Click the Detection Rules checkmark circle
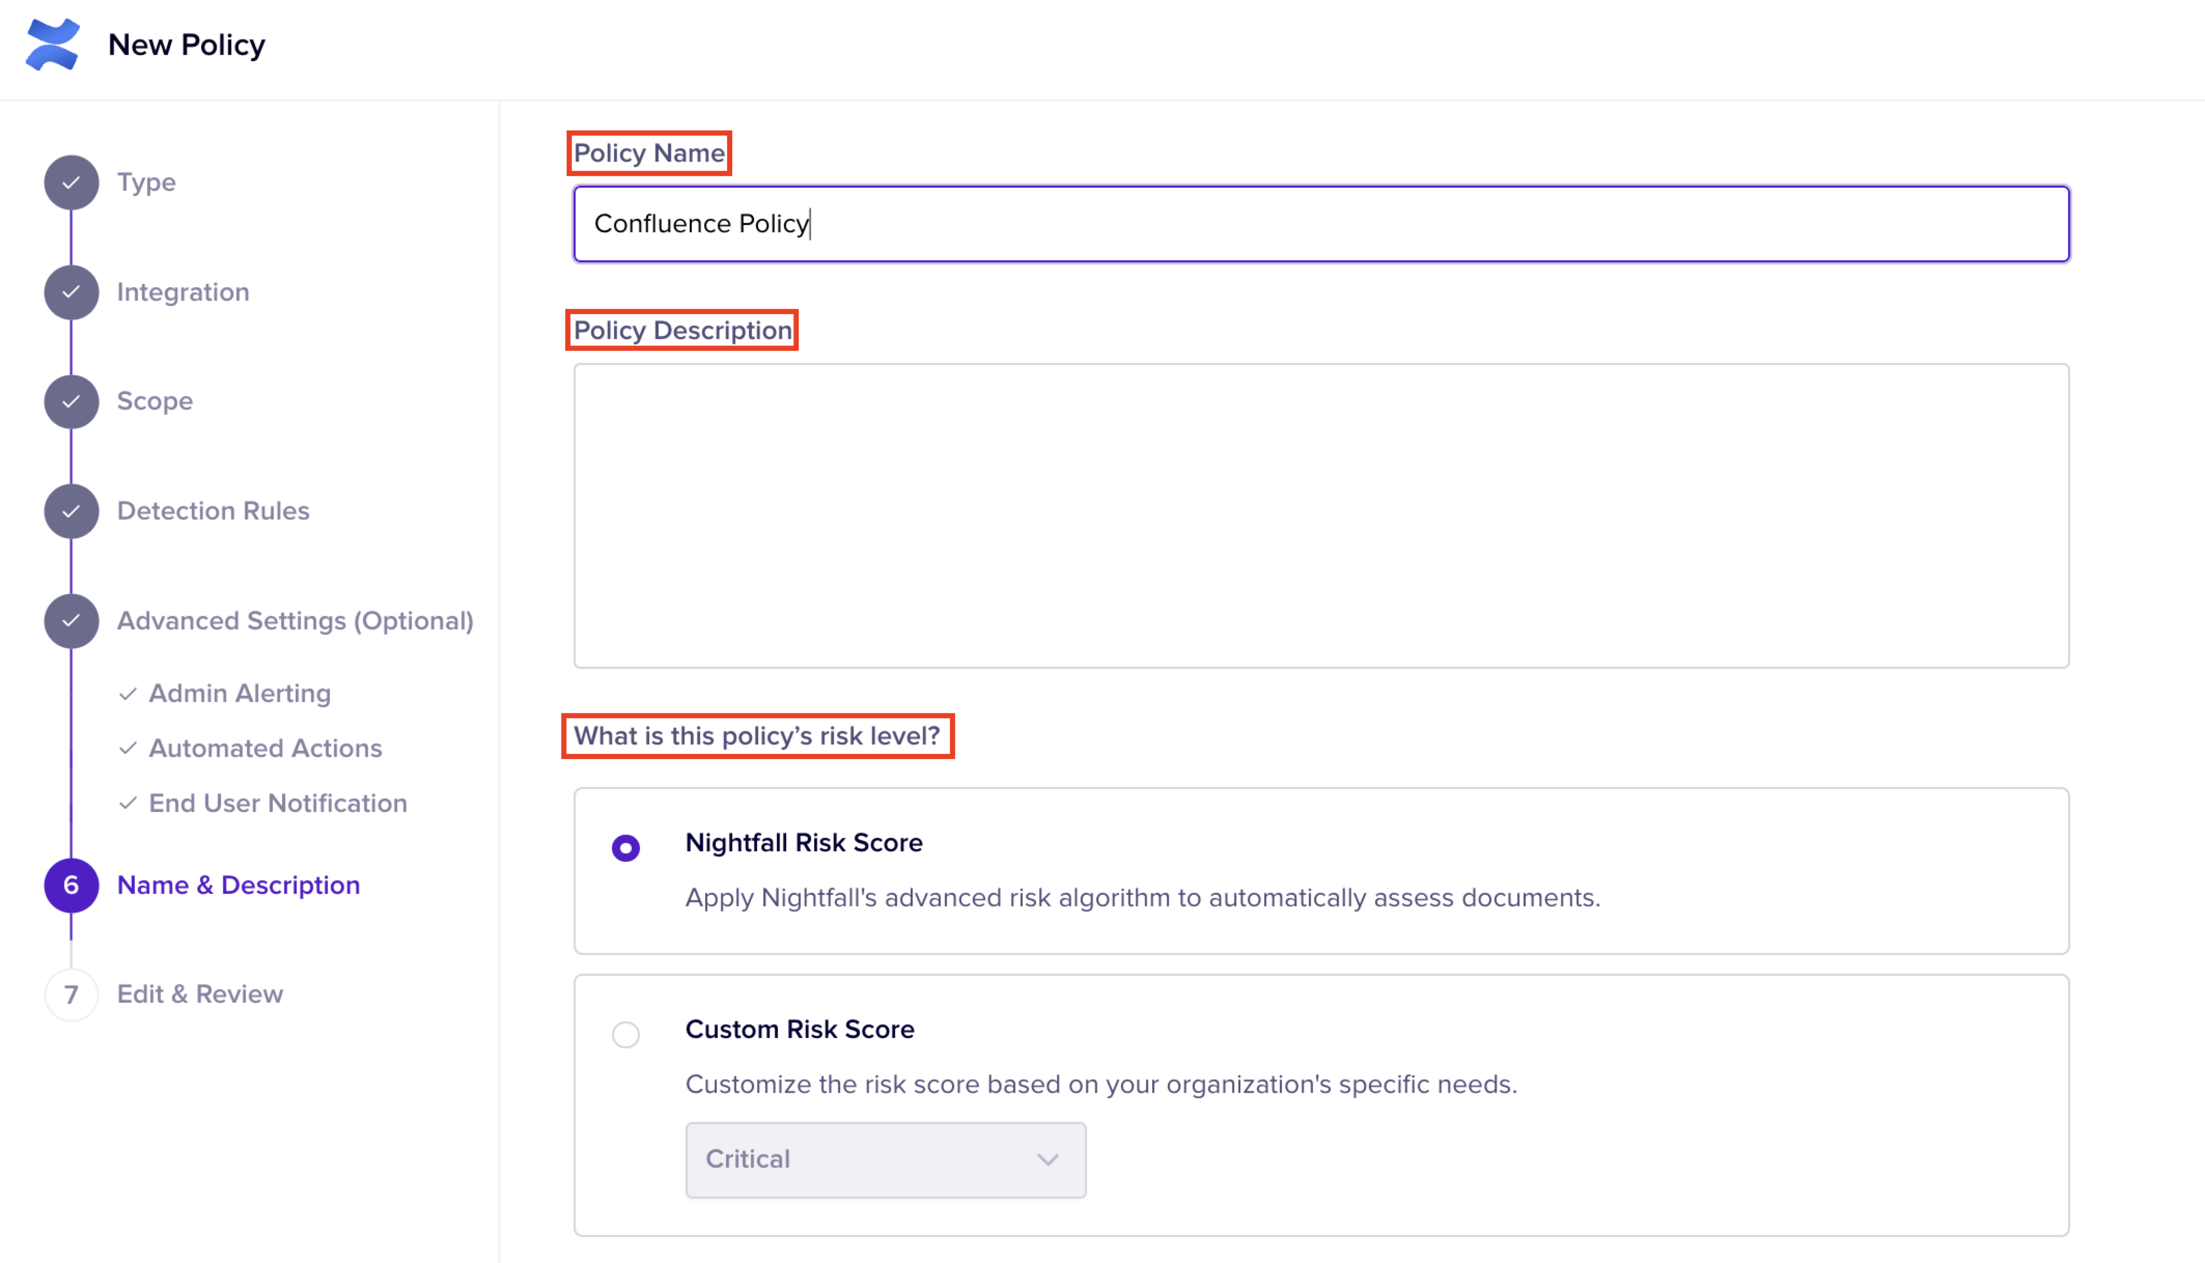The width and height of the screenshot is (2205, 1263). tap(71, 511)
